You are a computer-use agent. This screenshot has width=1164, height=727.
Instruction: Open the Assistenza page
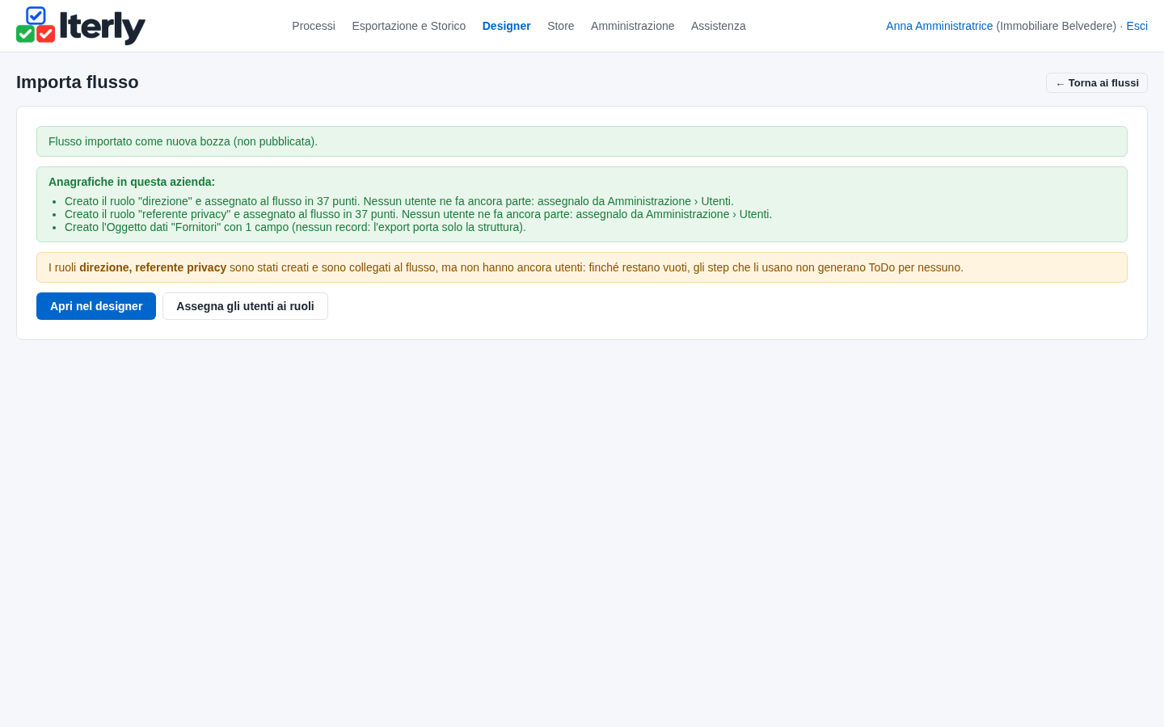click(719, 26)
